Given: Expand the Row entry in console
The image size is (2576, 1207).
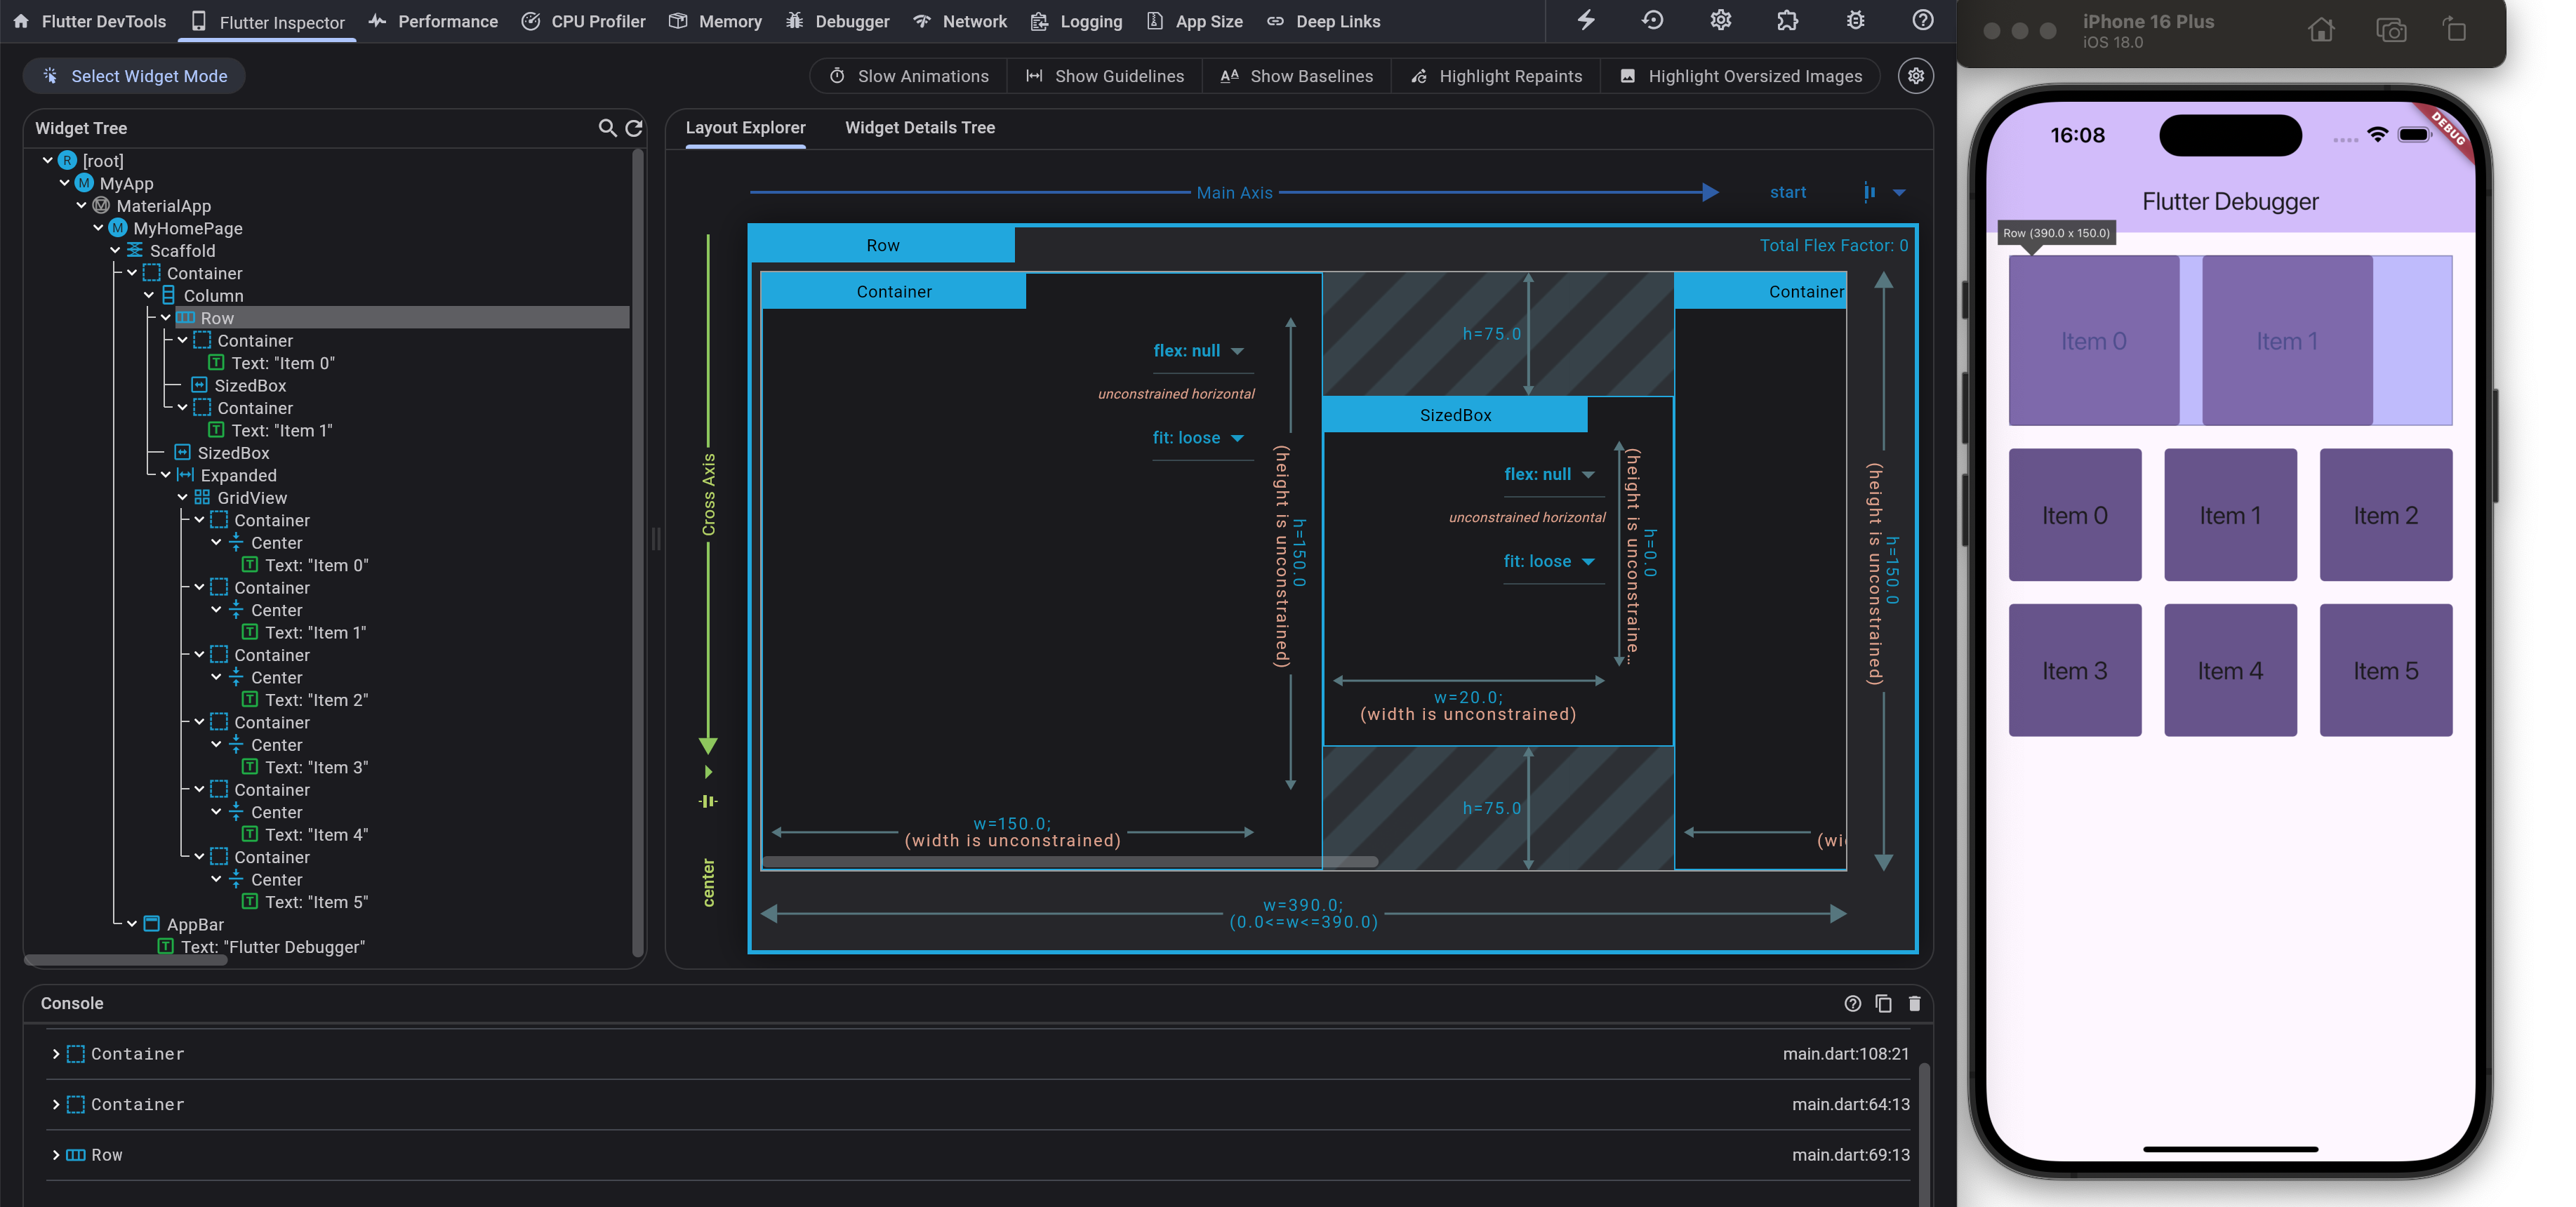Looking at the screenshot, I should tap(55, 1155).
